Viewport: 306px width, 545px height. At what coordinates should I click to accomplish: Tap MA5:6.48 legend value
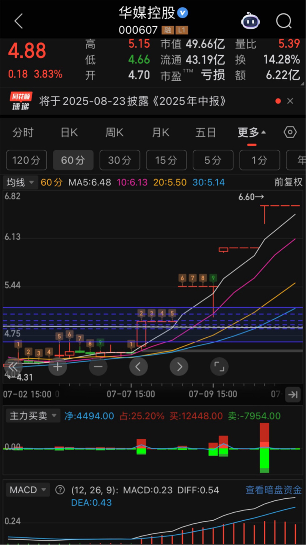click(x=90, y=183)
